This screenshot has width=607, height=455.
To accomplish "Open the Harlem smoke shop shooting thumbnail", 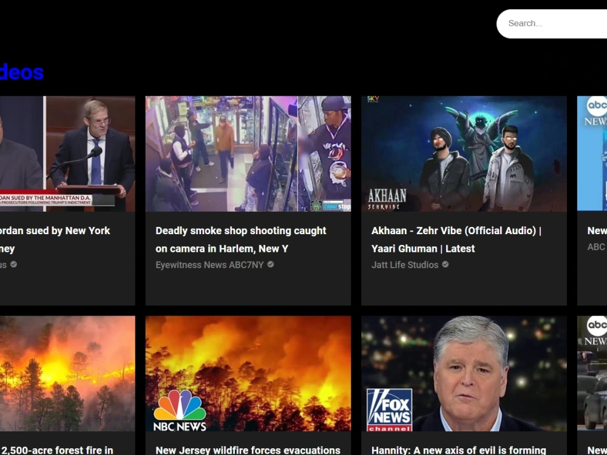I will click(x=248, y=153).
